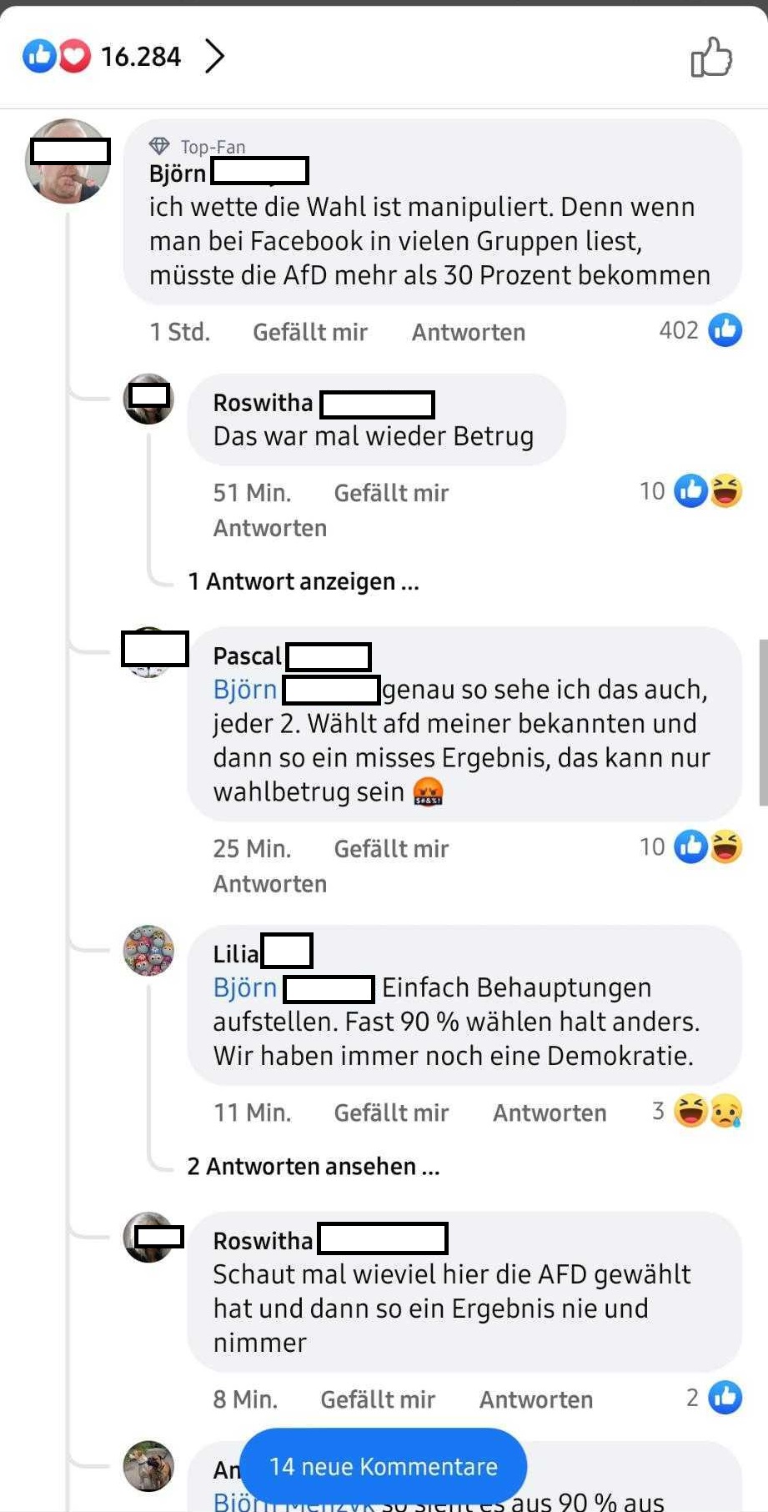The height and width of the screenshot is (1512, 768).
Task: Load '14 neue Kommentare' pill button
Action: (384, 1466)
